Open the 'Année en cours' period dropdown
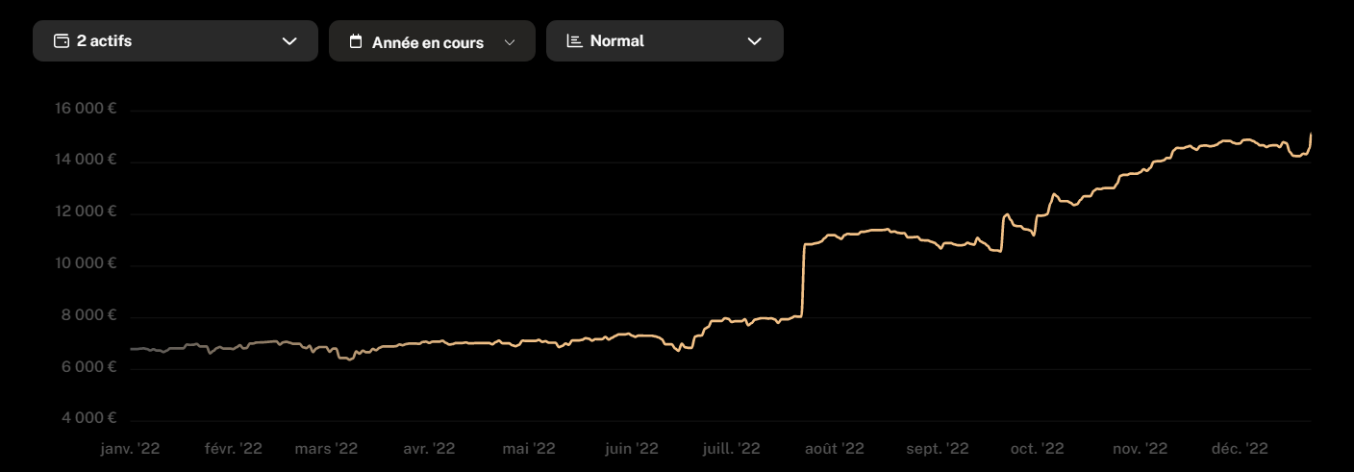 (x=432, y=41)
